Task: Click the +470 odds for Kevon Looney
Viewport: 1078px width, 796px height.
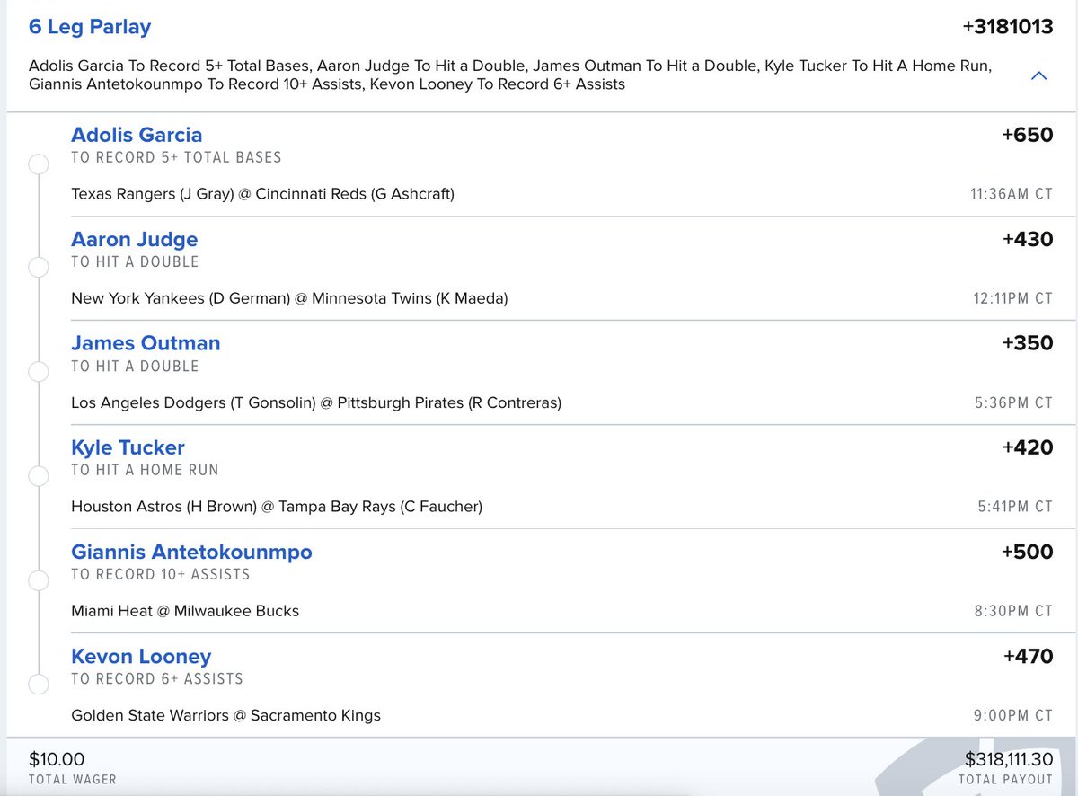Action: (1028, 656)
